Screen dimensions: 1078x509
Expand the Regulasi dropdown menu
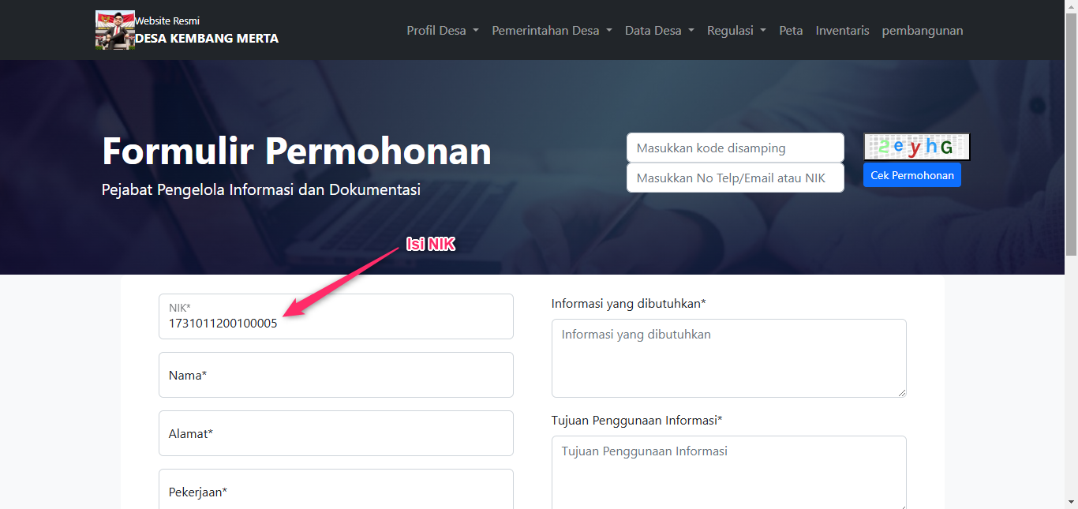coord(736,31)
